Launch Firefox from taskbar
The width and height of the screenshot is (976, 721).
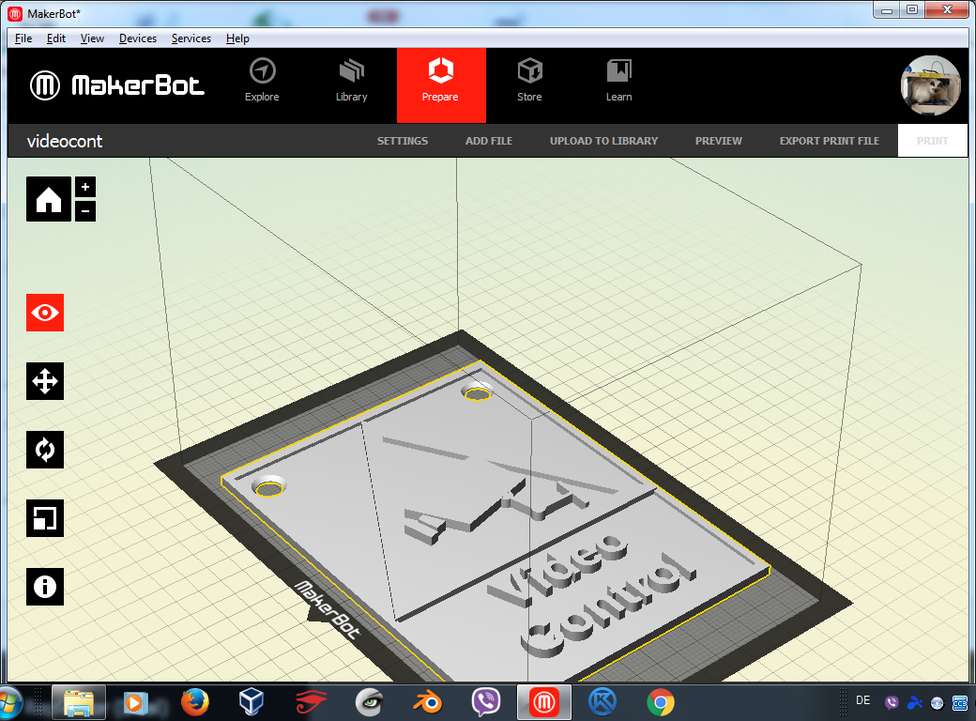click(x=195, y=703)
